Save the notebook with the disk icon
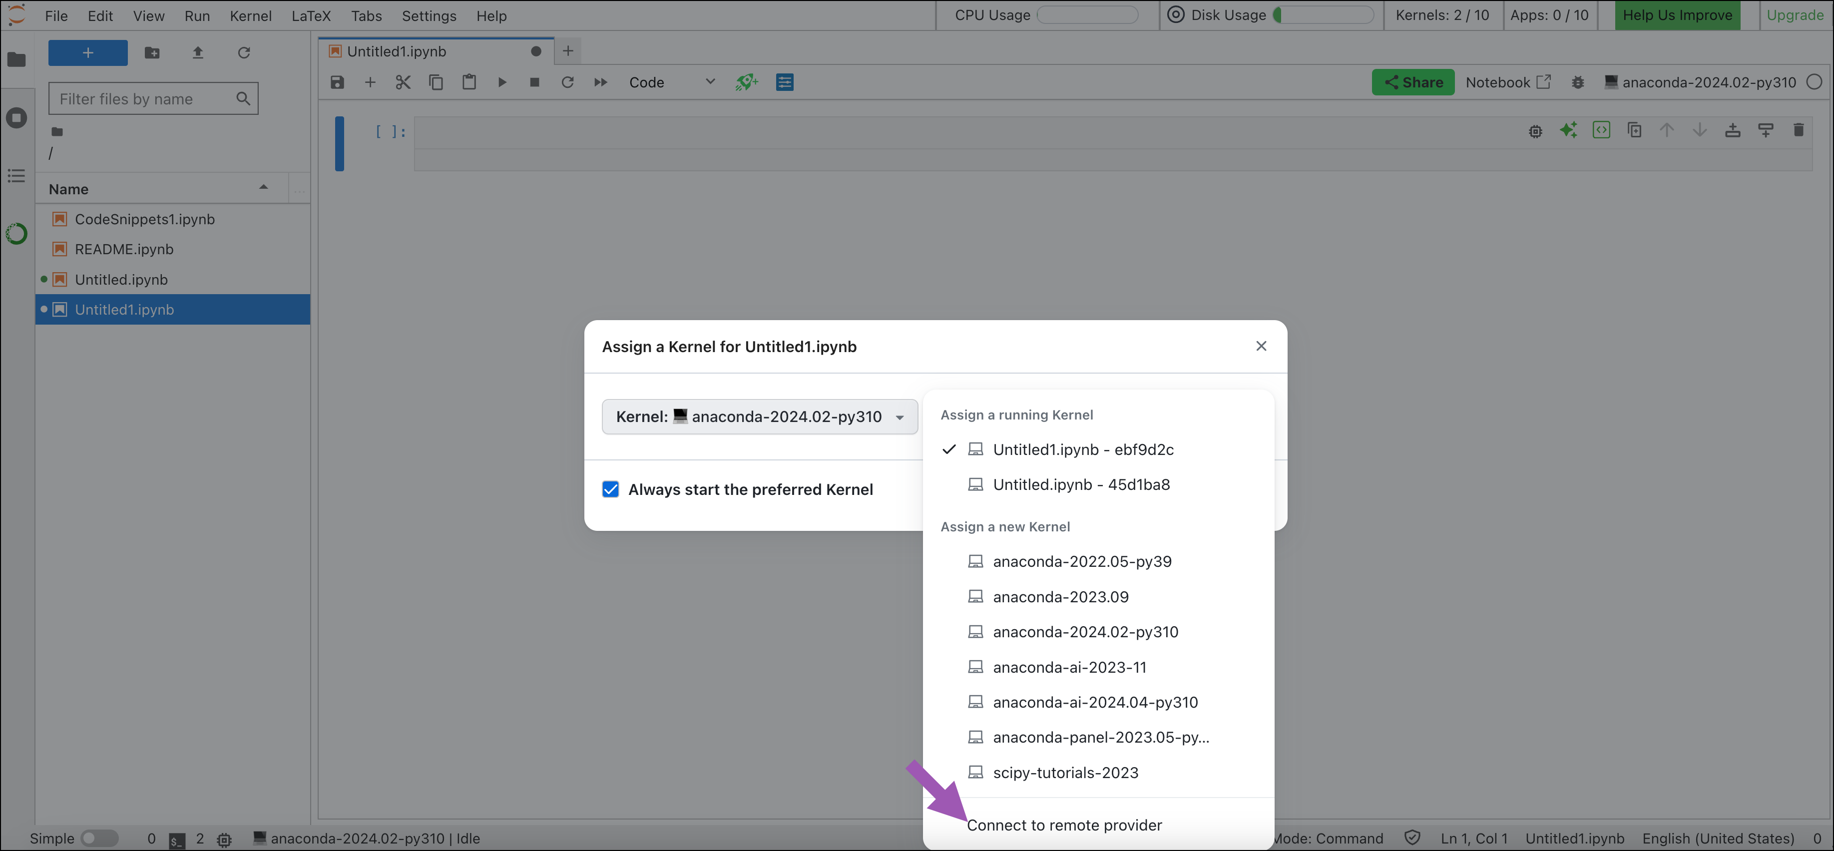The height and width of the screenshot is (851, 1834). (x=338, y=82)
